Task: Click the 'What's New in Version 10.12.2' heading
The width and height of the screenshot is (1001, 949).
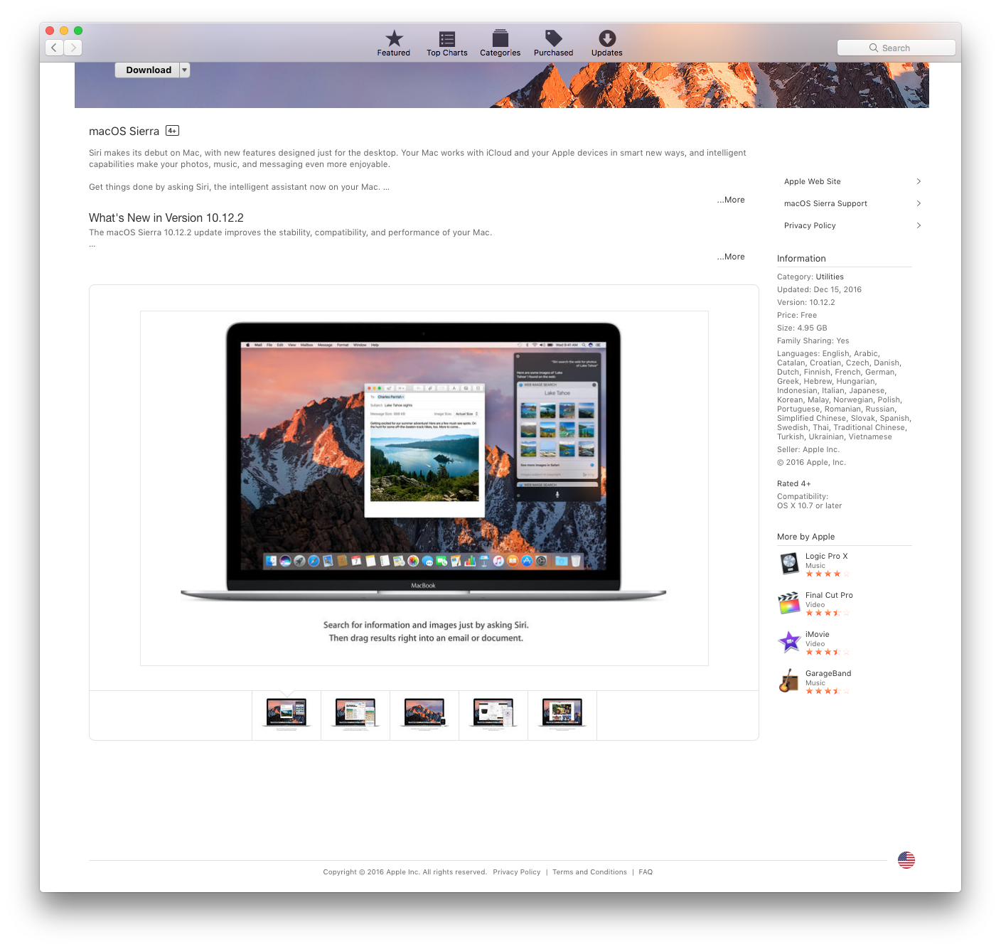Action: coord(166,218)
